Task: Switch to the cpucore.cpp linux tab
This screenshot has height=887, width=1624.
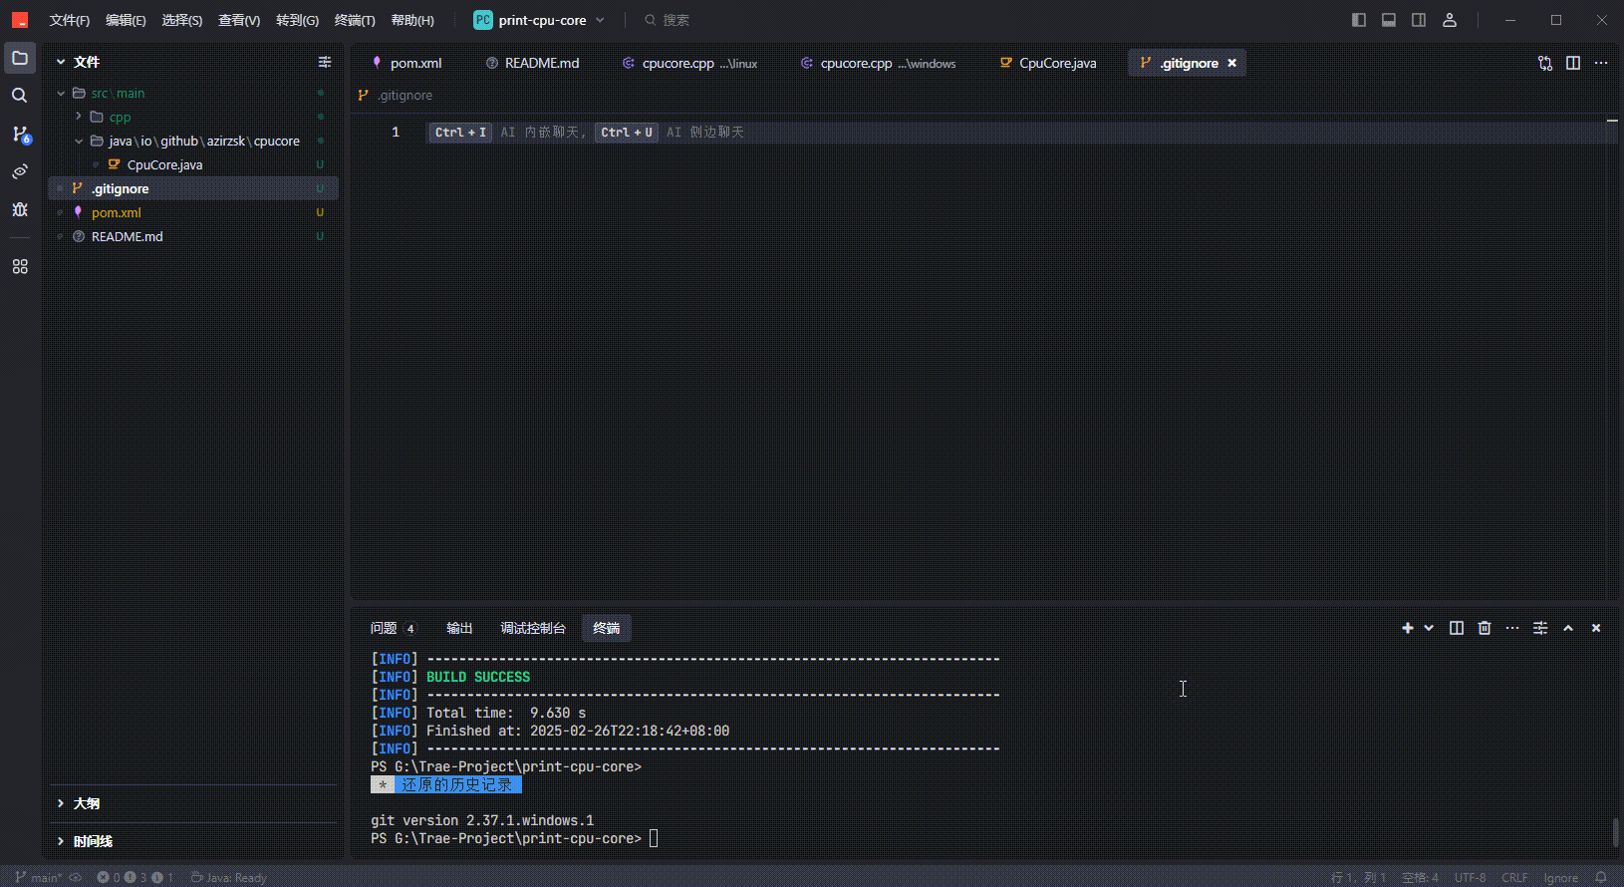Action: (690, 63)
